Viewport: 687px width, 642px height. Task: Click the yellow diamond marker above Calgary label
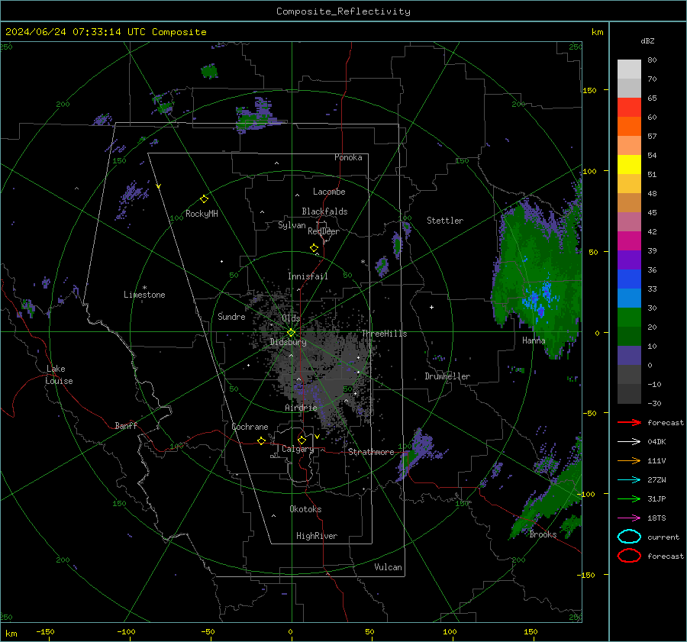tap(302, 440)
